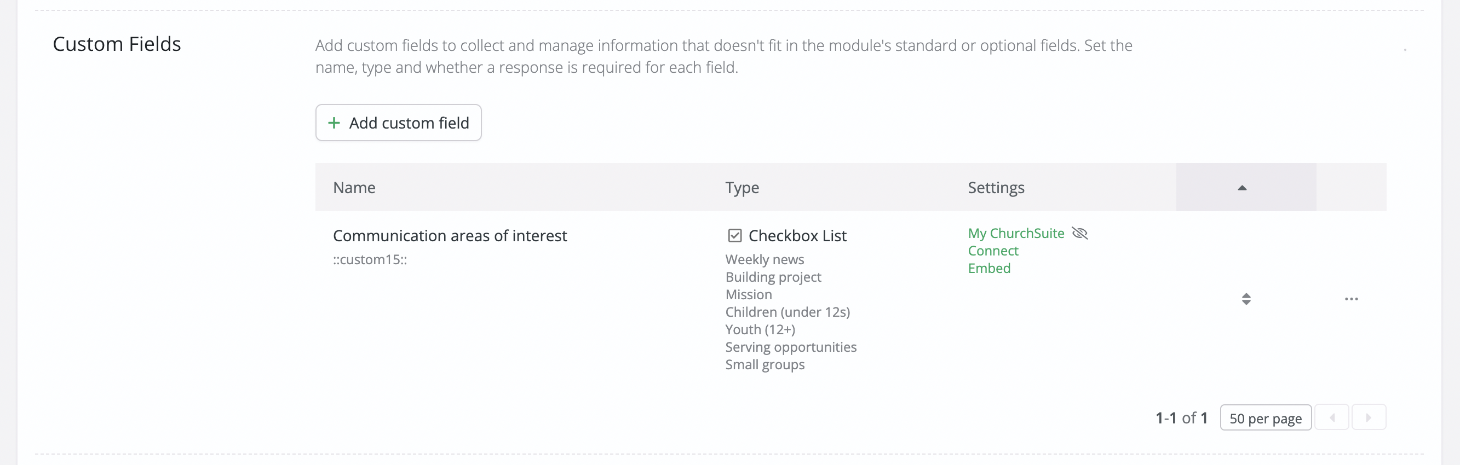Click the Name column header
Screen dimensions: 1460x465
(x=354, y=188)
